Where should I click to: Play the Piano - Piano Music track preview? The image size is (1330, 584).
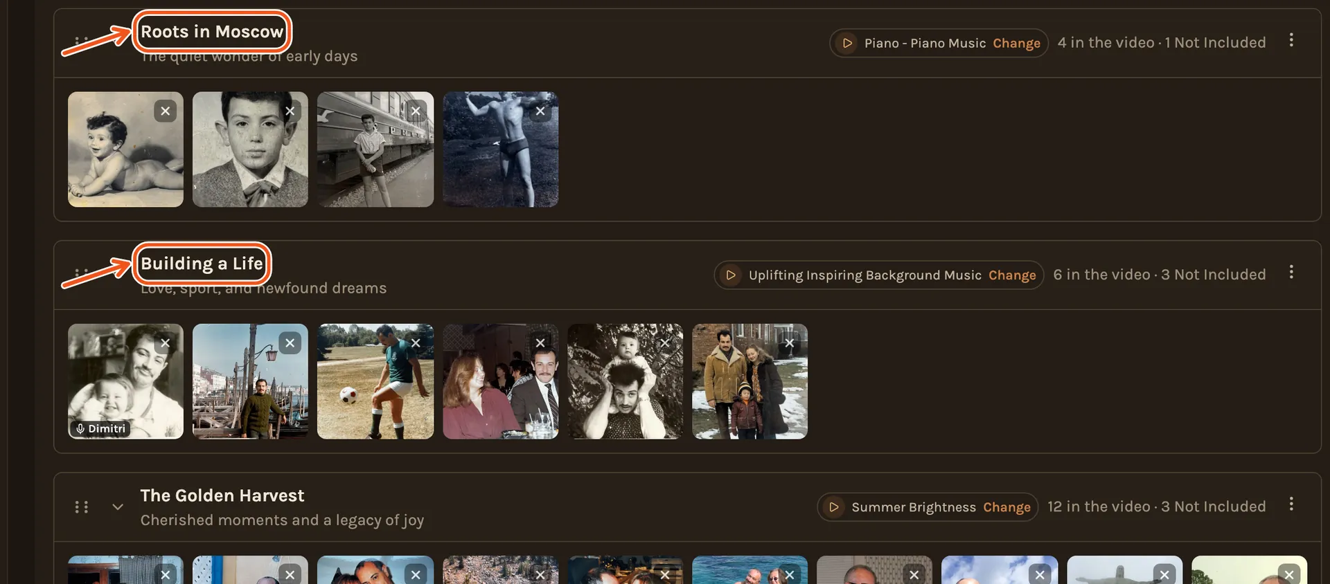click(x=846, y=43)
